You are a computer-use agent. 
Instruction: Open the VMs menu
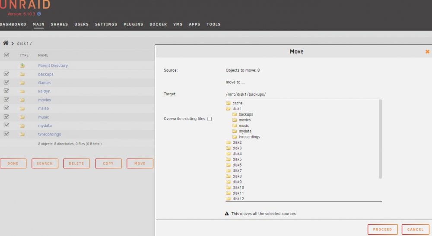(x=178, y=24)
